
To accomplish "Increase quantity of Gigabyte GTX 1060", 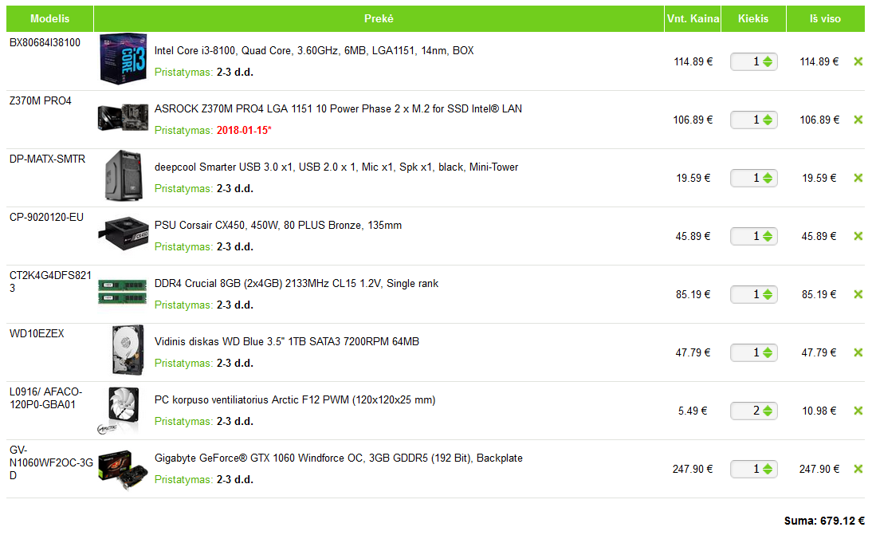I will tap(767, 466).
